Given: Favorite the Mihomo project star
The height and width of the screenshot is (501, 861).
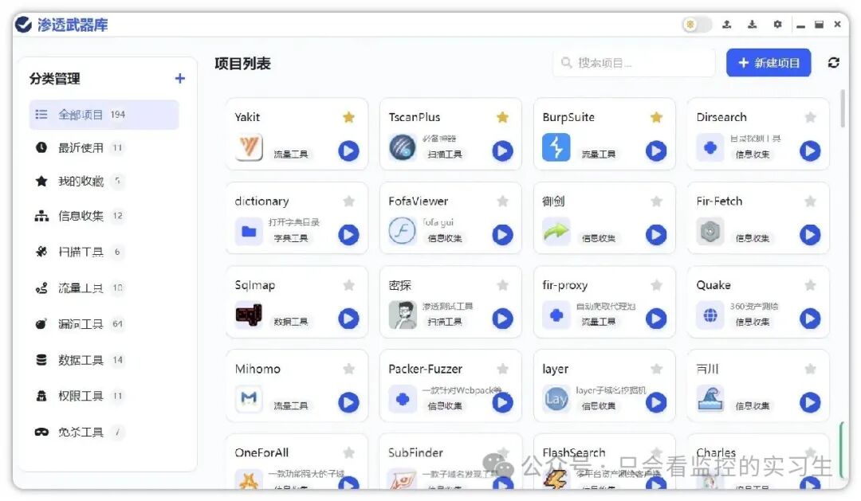Looking at the screenshot, I should click(348, 369).
